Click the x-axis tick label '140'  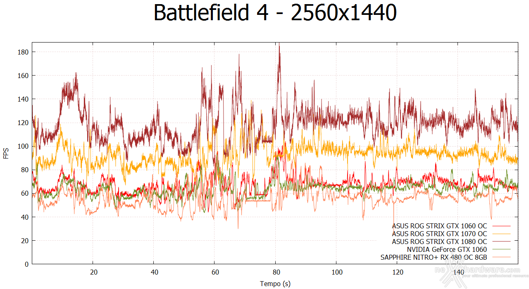click(458, 272)
